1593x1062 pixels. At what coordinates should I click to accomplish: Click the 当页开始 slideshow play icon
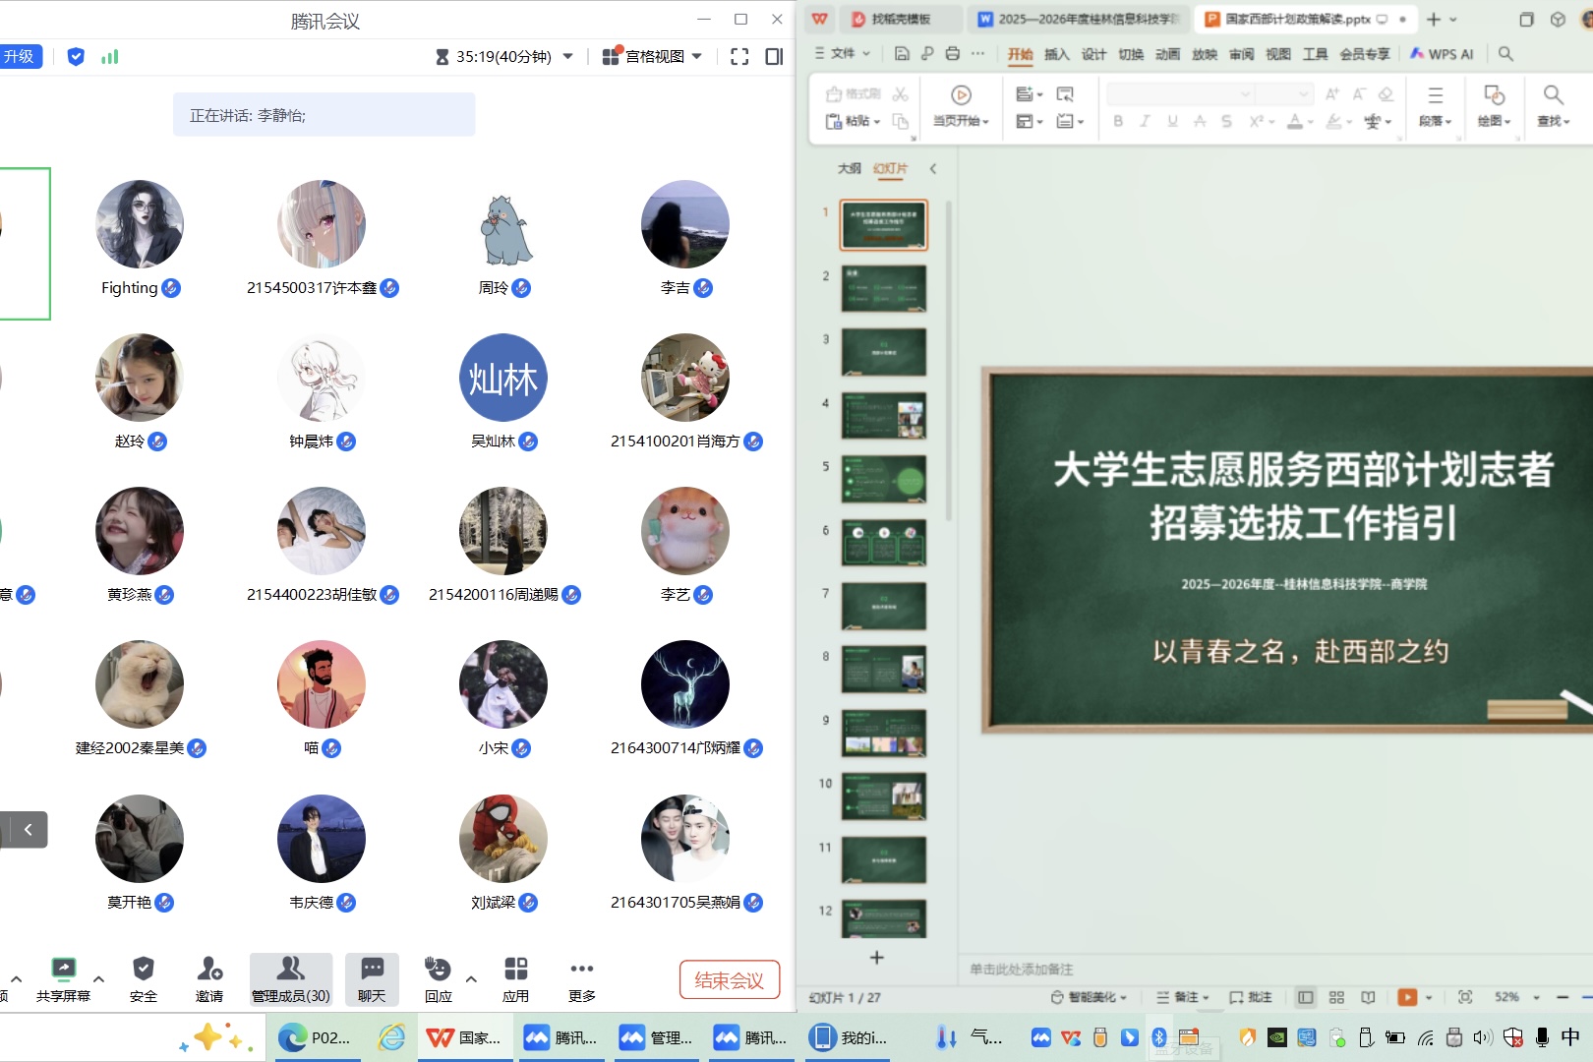pos(961,95)
